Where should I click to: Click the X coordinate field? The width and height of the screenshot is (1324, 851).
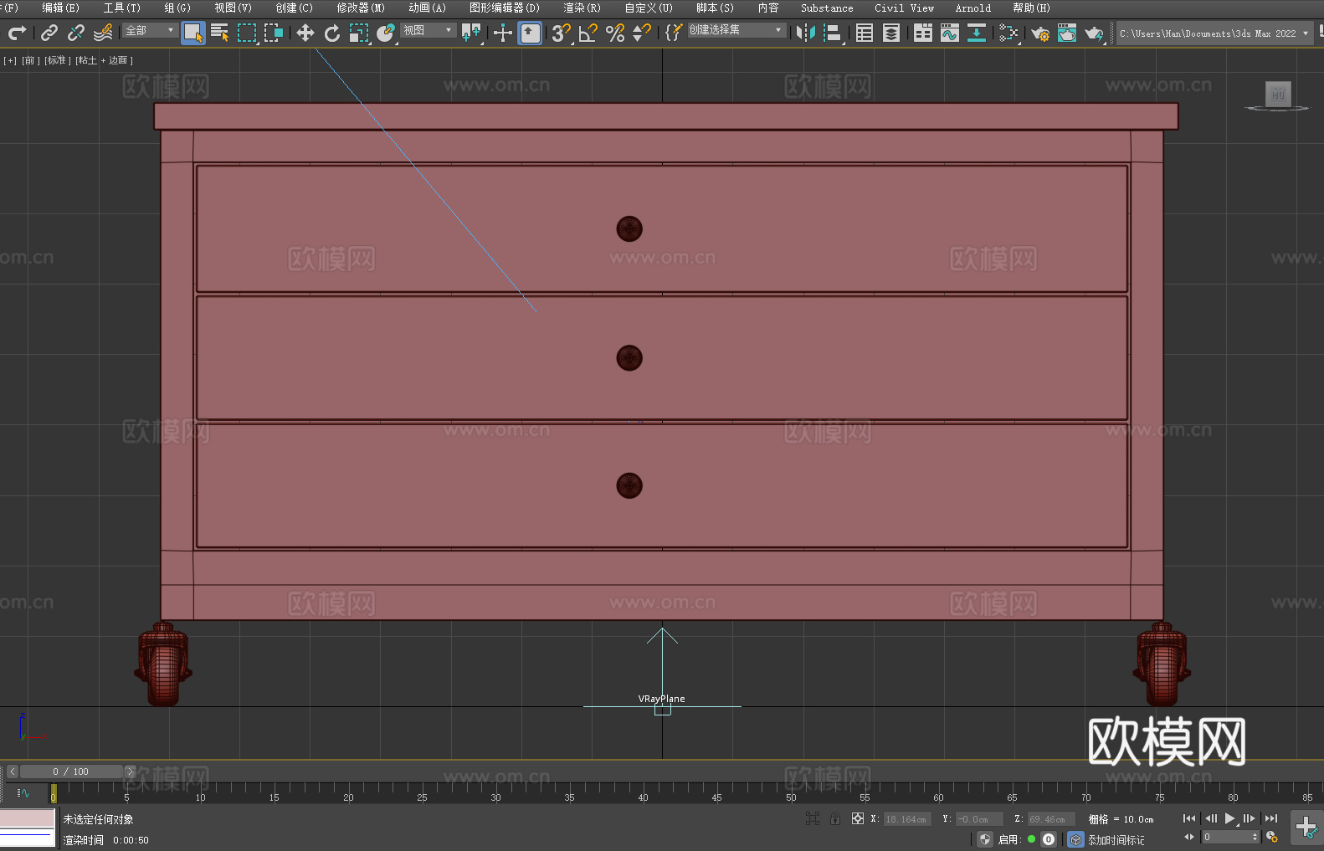906,819
